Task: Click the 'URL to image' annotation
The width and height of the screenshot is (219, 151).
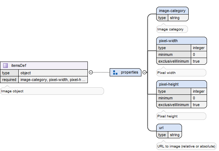Action: point(186,146)
